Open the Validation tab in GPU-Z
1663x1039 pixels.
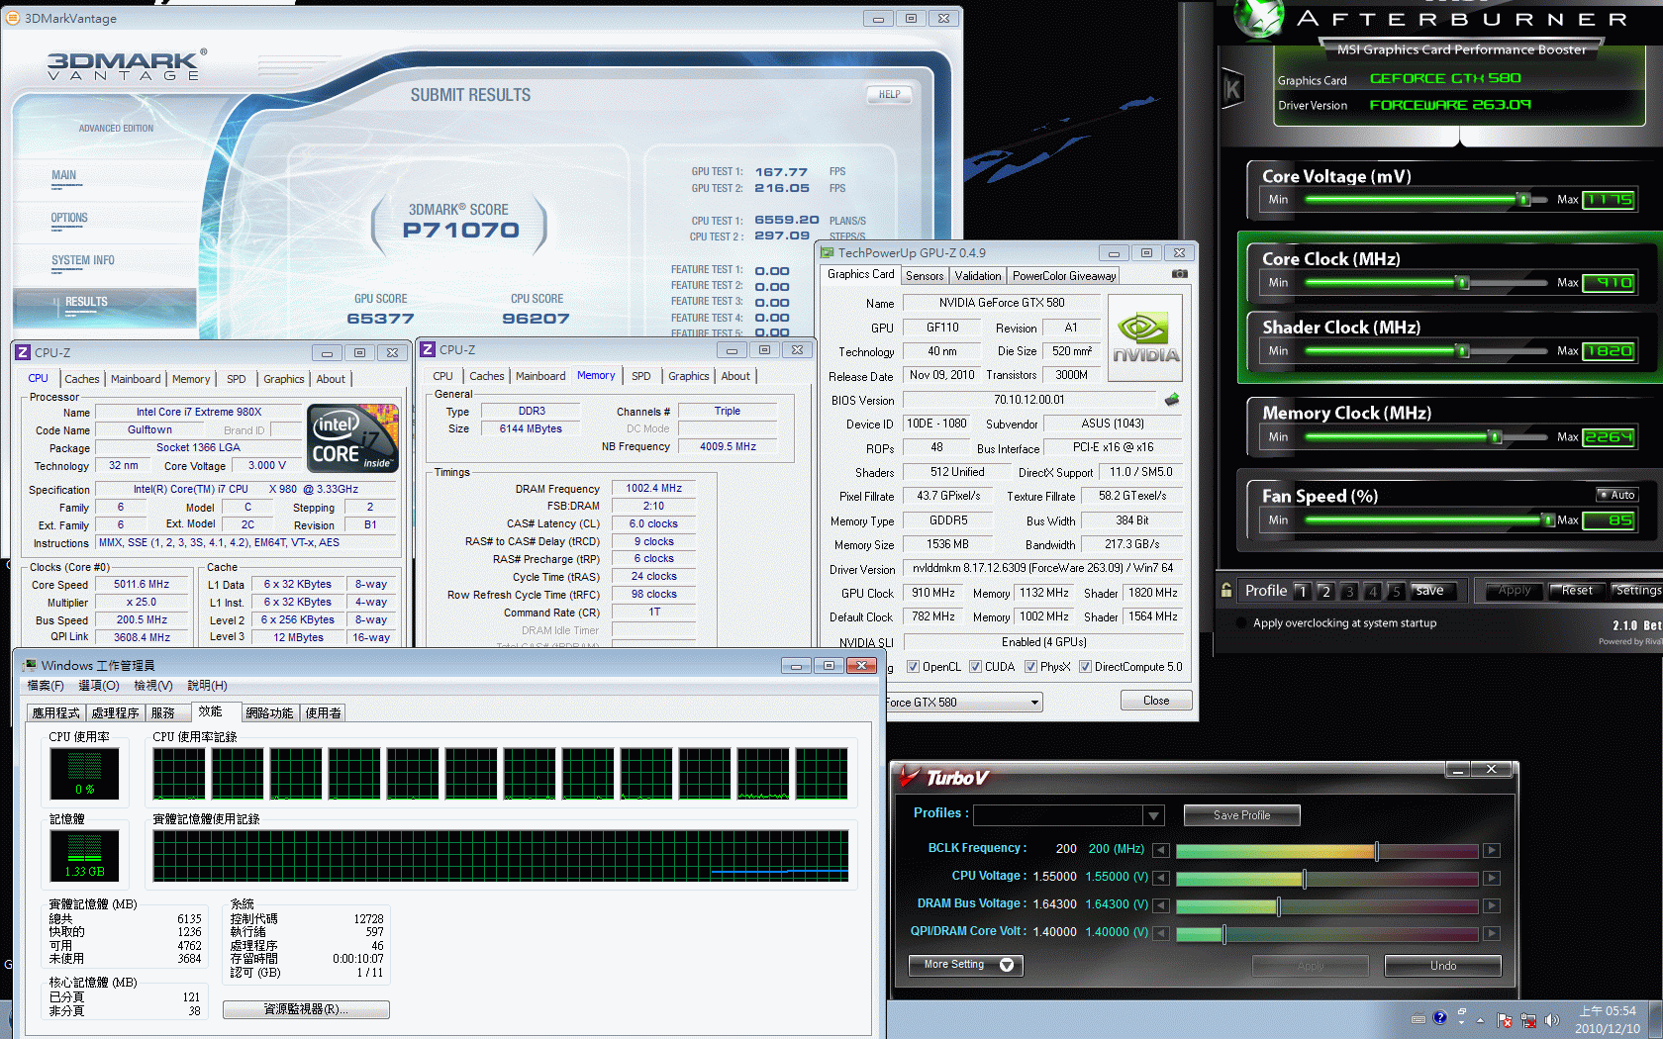click(x=978, y=276)
